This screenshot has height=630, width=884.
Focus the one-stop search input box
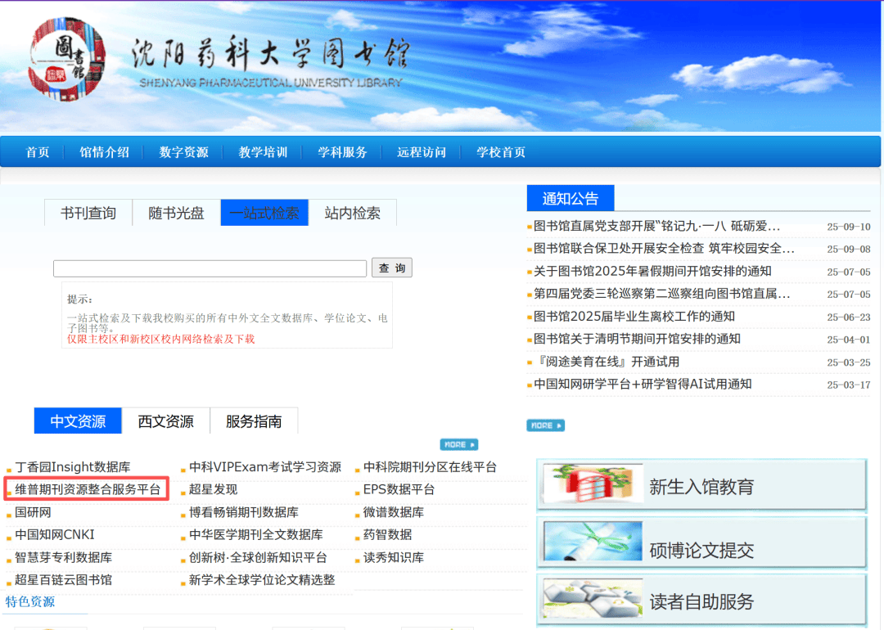(x=210, y=268)
